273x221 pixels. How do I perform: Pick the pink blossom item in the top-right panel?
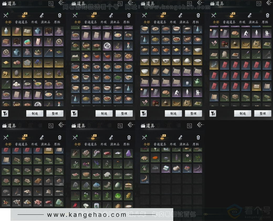(214, 44)
